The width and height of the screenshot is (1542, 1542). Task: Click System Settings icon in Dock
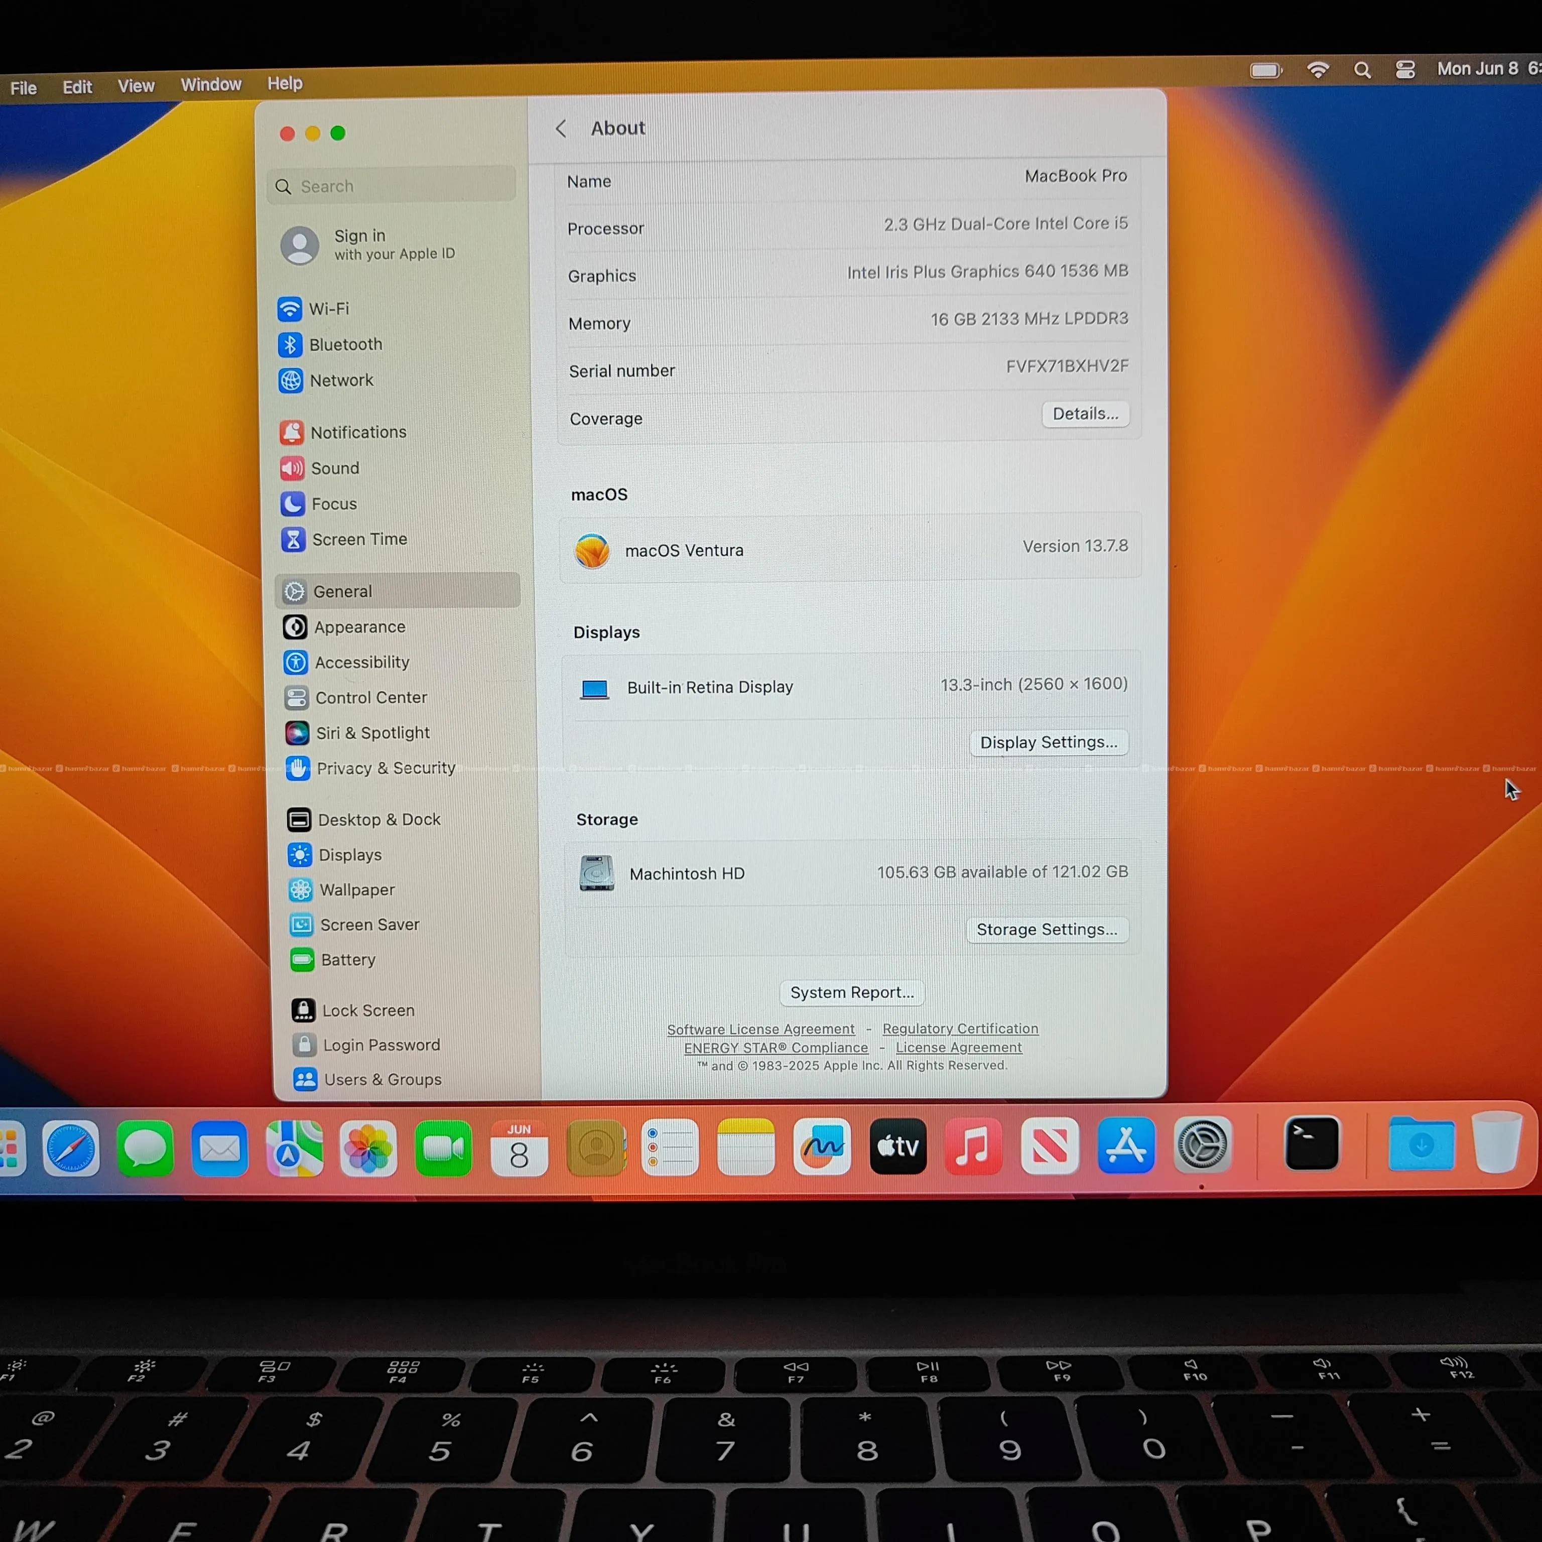pyautogui.click(x=1203, y=1144)
